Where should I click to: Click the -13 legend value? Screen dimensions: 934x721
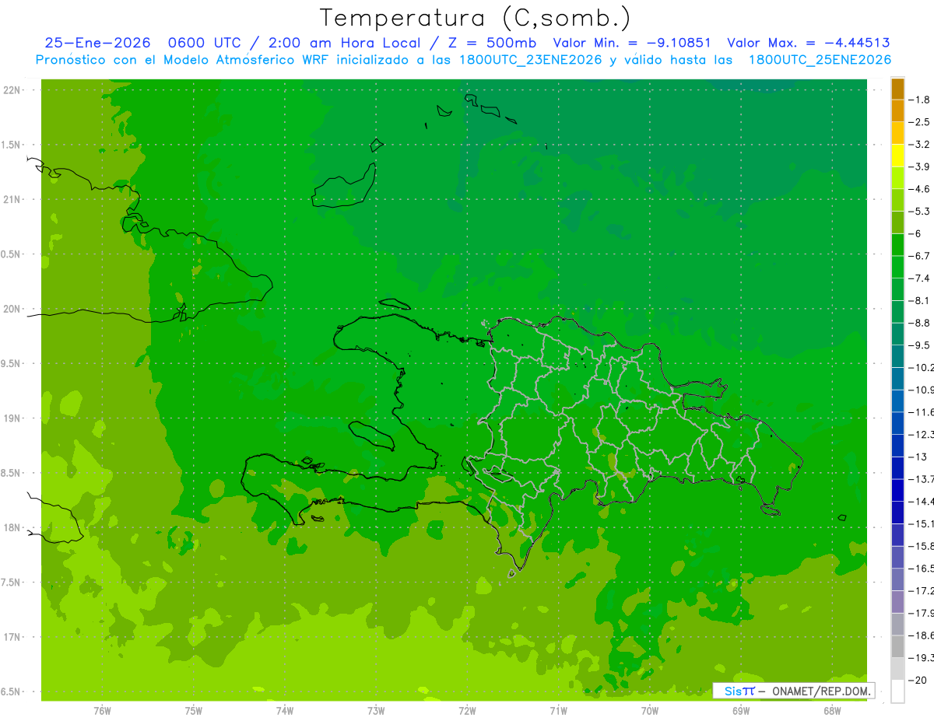pyautogui.click(x=917, y=457)
